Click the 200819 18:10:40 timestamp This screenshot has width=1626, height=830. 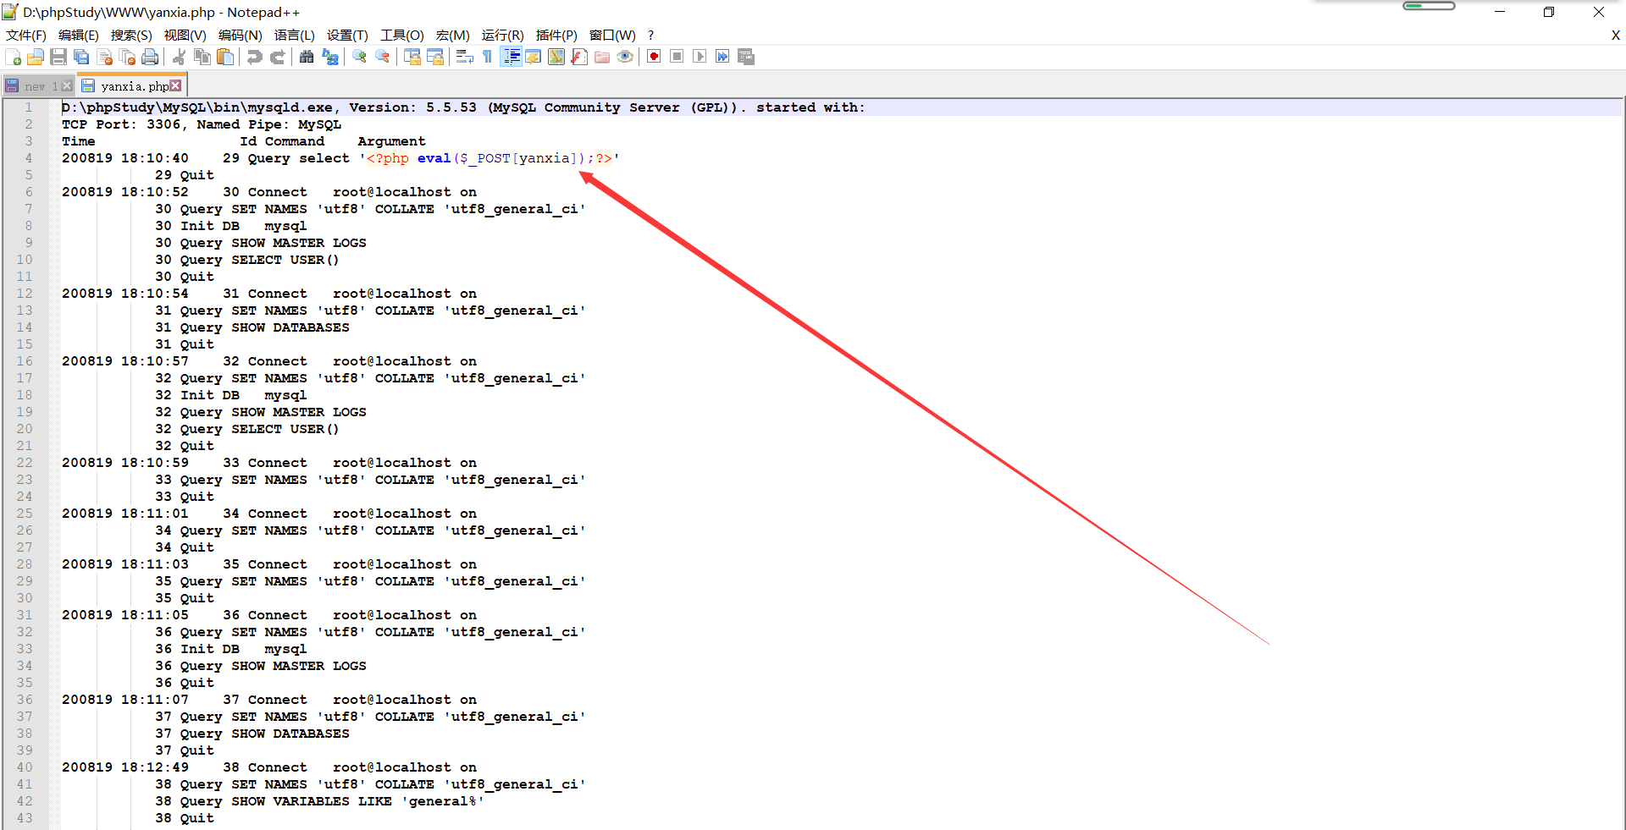pyautogui.click(x=125, y=158)
